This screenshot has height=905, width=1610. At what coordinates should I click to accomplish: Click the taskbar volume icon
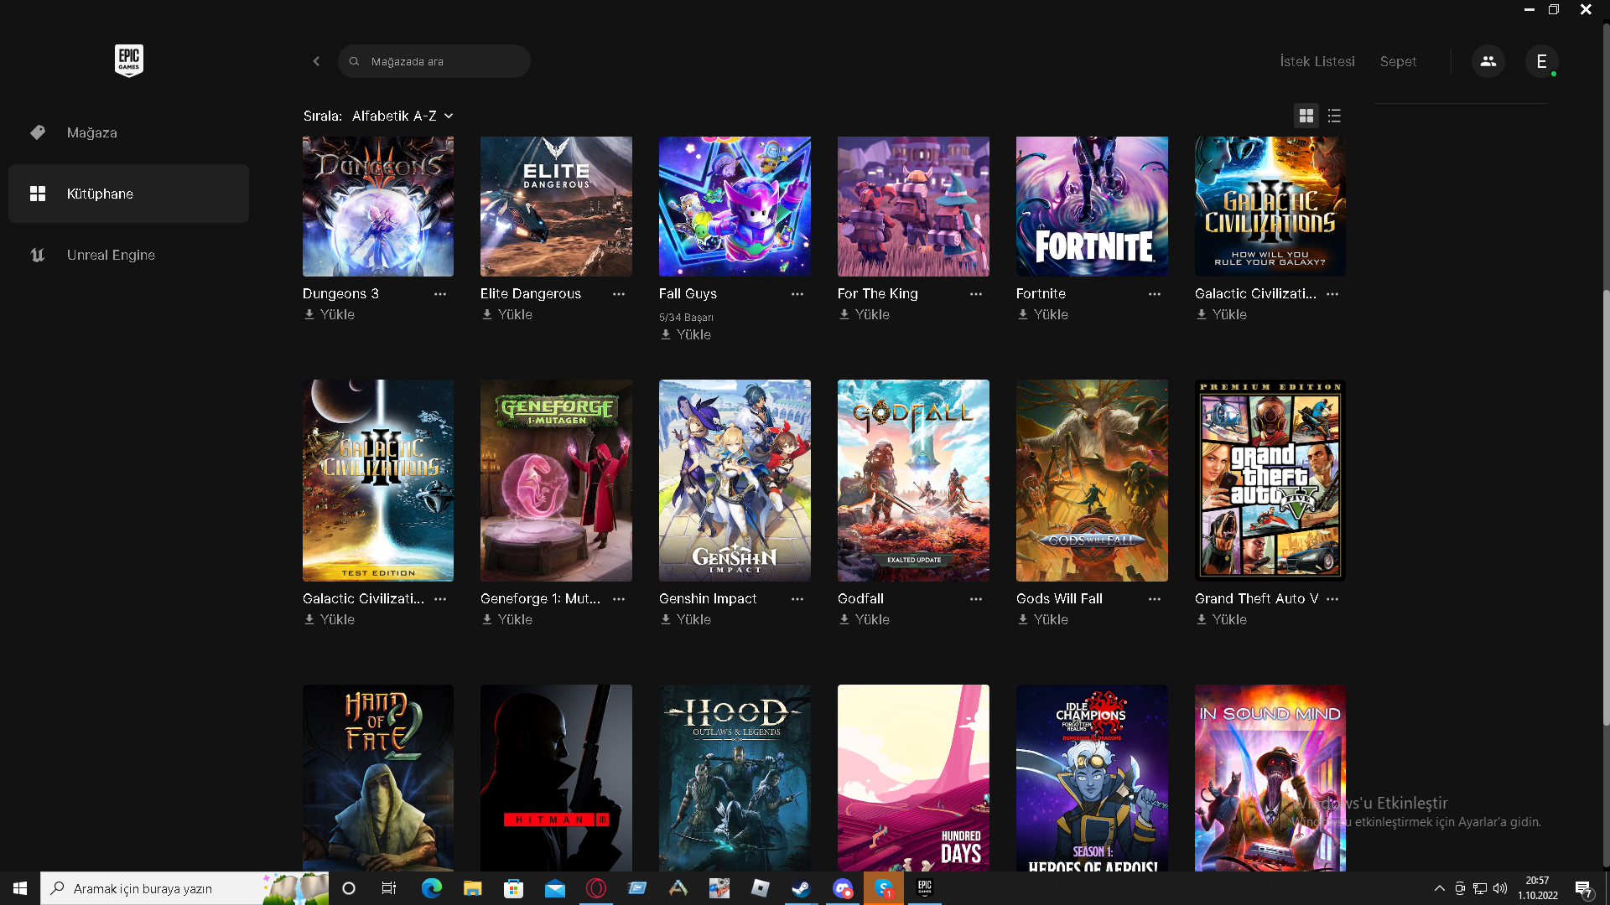coord(1500,888)
